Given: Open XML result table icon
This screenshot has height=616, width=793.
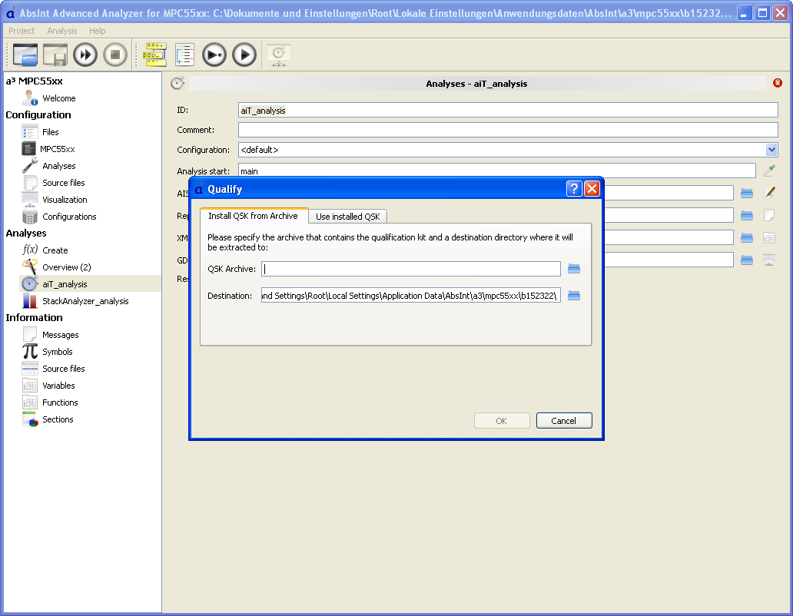Looking at the screenshot, I should tap(769, 237).
